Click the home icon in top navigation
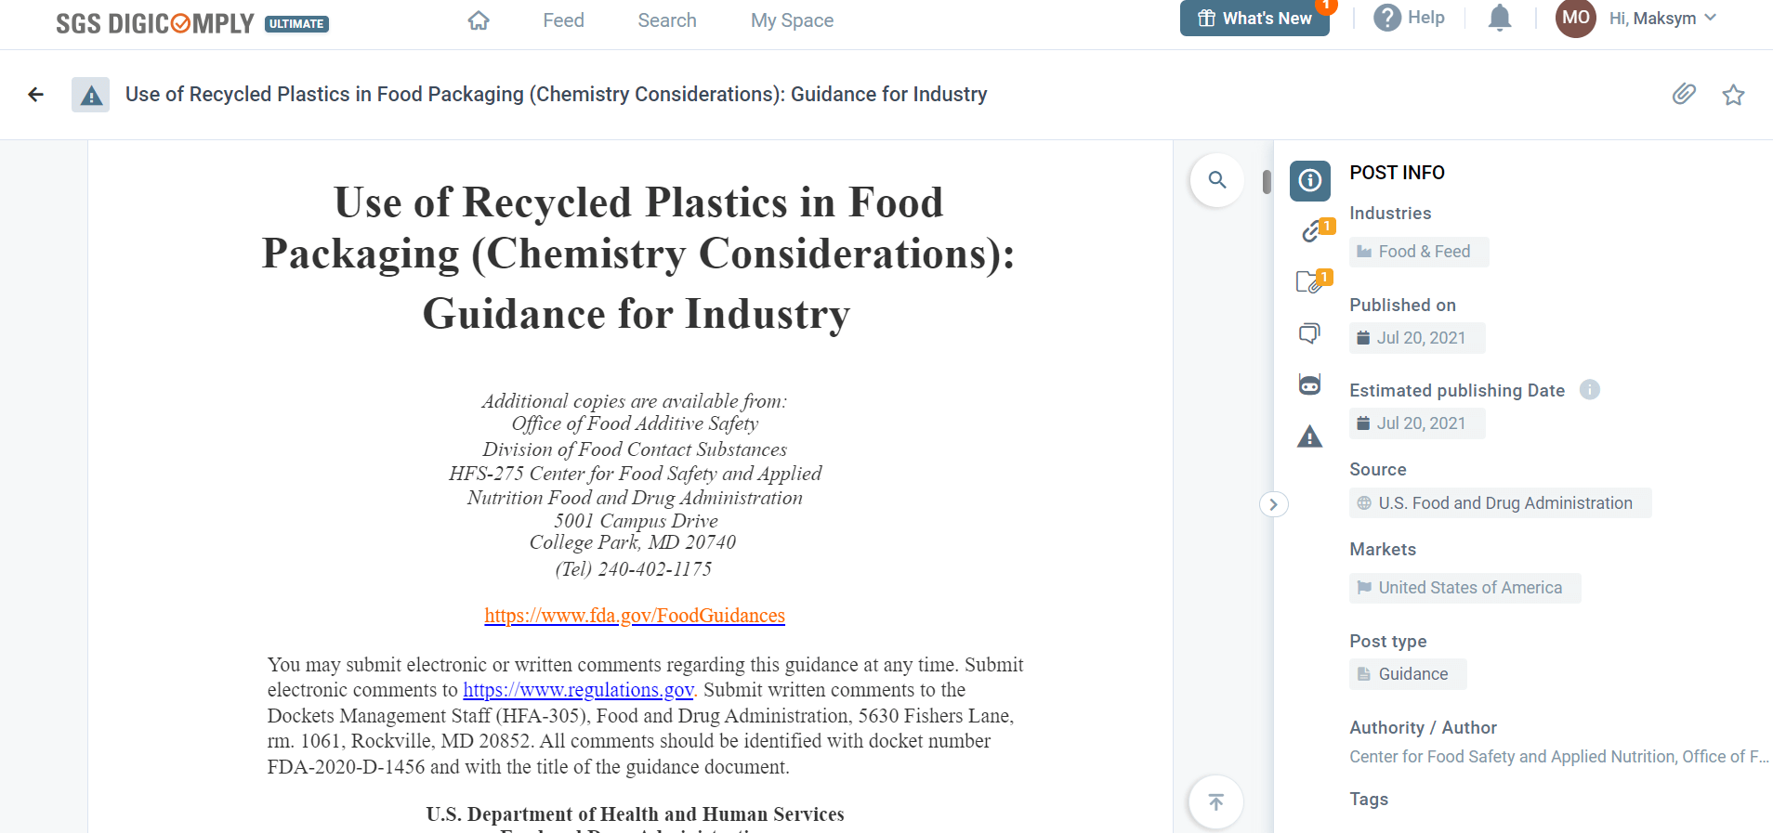The width and height of the screenshot is (1773, 833). (x=479, y=20)
